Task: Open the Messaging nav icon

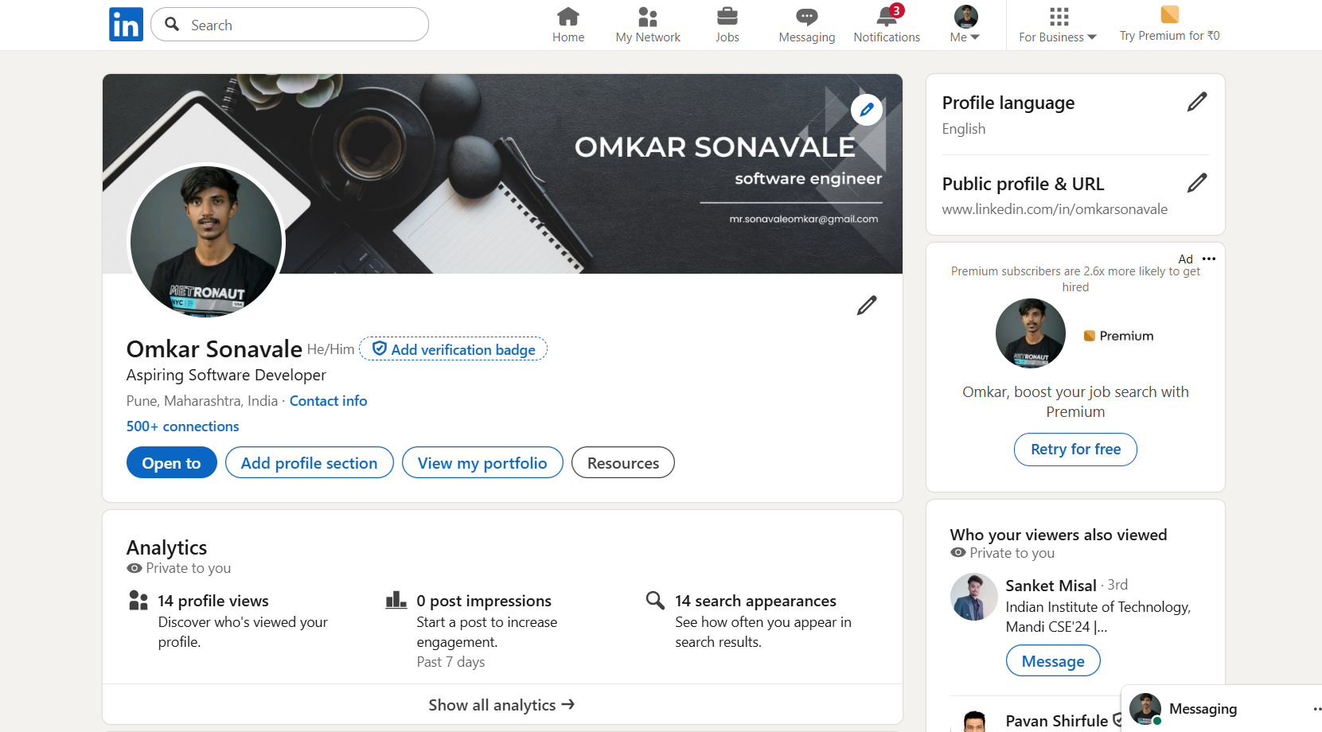Action: (806, 17)
